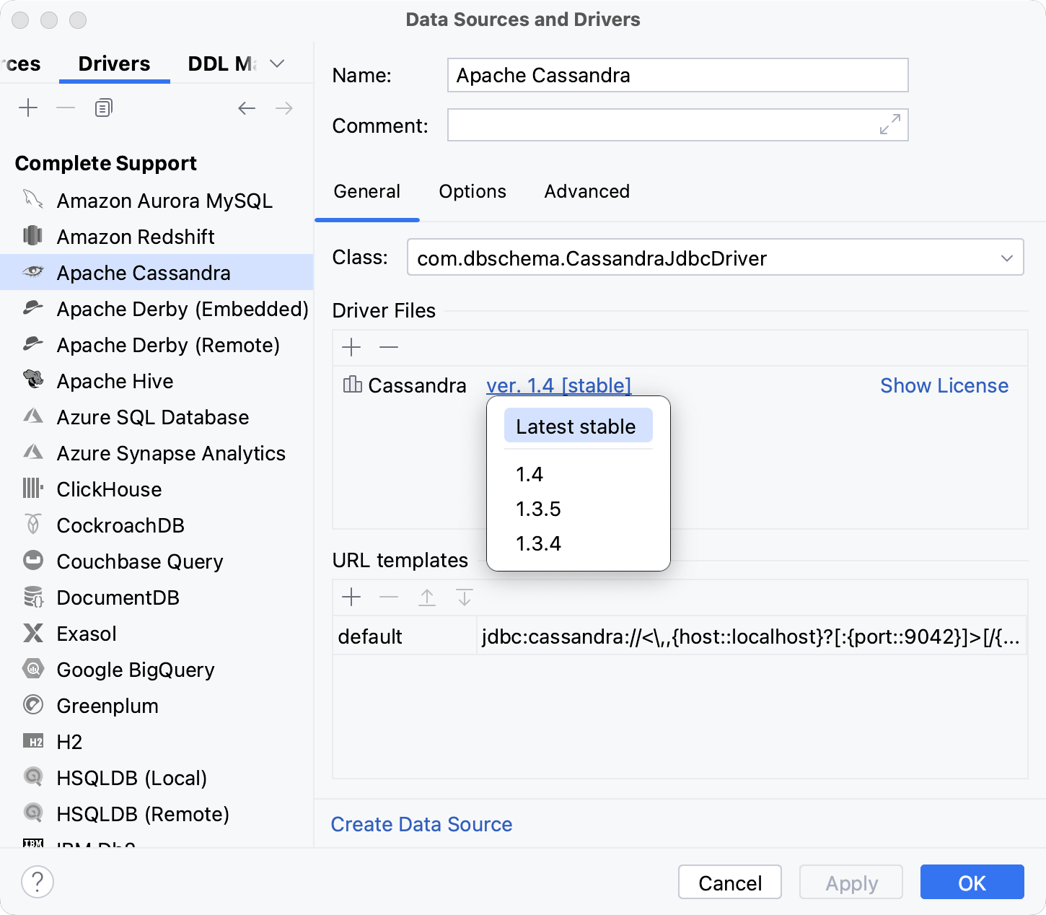The height and width of the screenshot is (915, 1046).
Task: Switch to the Options tab
Action: pos(472,191)
